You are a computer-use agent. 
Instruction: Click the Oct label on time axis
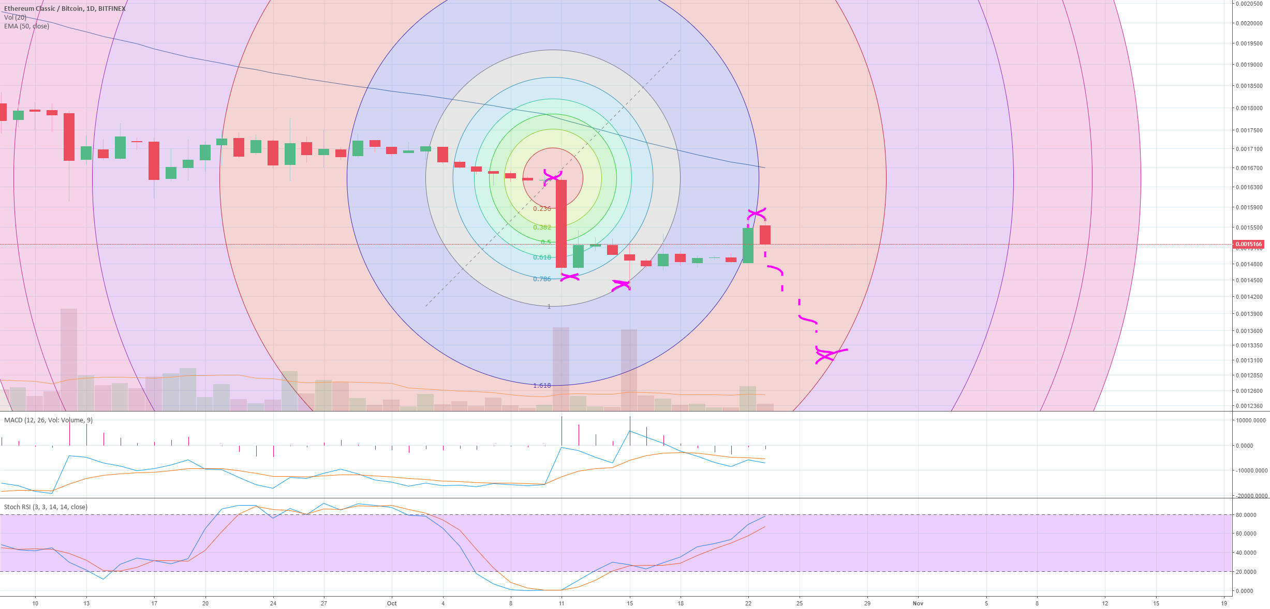392,603
